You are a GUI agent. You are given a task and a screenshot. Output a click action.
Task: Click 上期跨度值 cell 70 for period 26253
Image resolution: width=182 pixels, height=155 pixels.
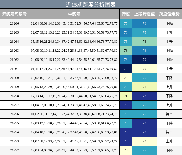pos(145,141)
